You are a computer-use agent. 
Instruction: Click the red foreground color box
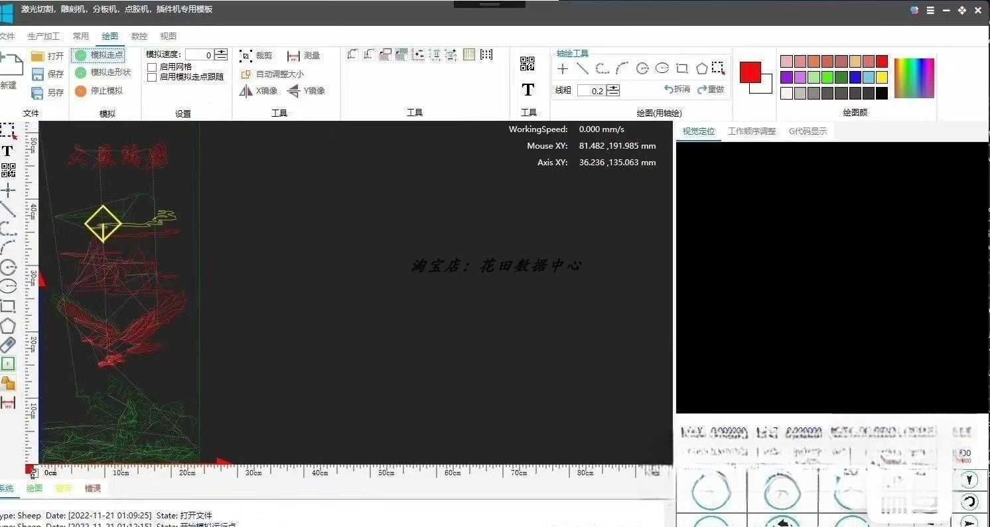tap(750, 72)
